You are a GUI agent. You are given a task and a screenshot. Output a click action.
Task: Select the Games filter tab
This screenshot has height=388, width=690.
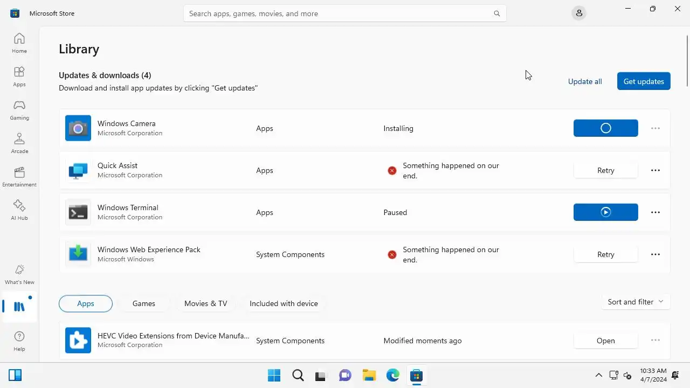pyautogui.click(x=144, y=303)
